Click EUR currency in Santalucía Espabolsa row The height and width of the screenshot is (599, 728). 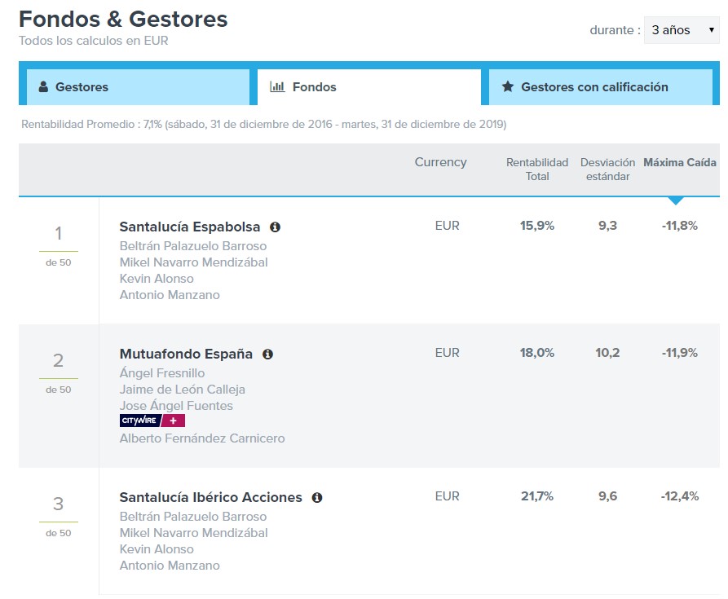(447, 226)
